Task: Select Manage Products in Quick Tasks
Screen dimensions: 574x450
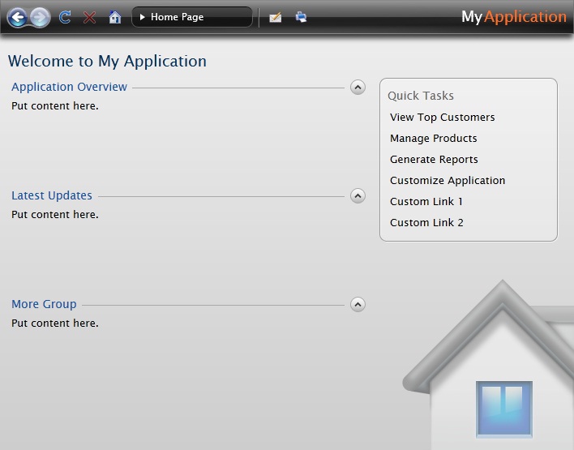Action: 433,139
